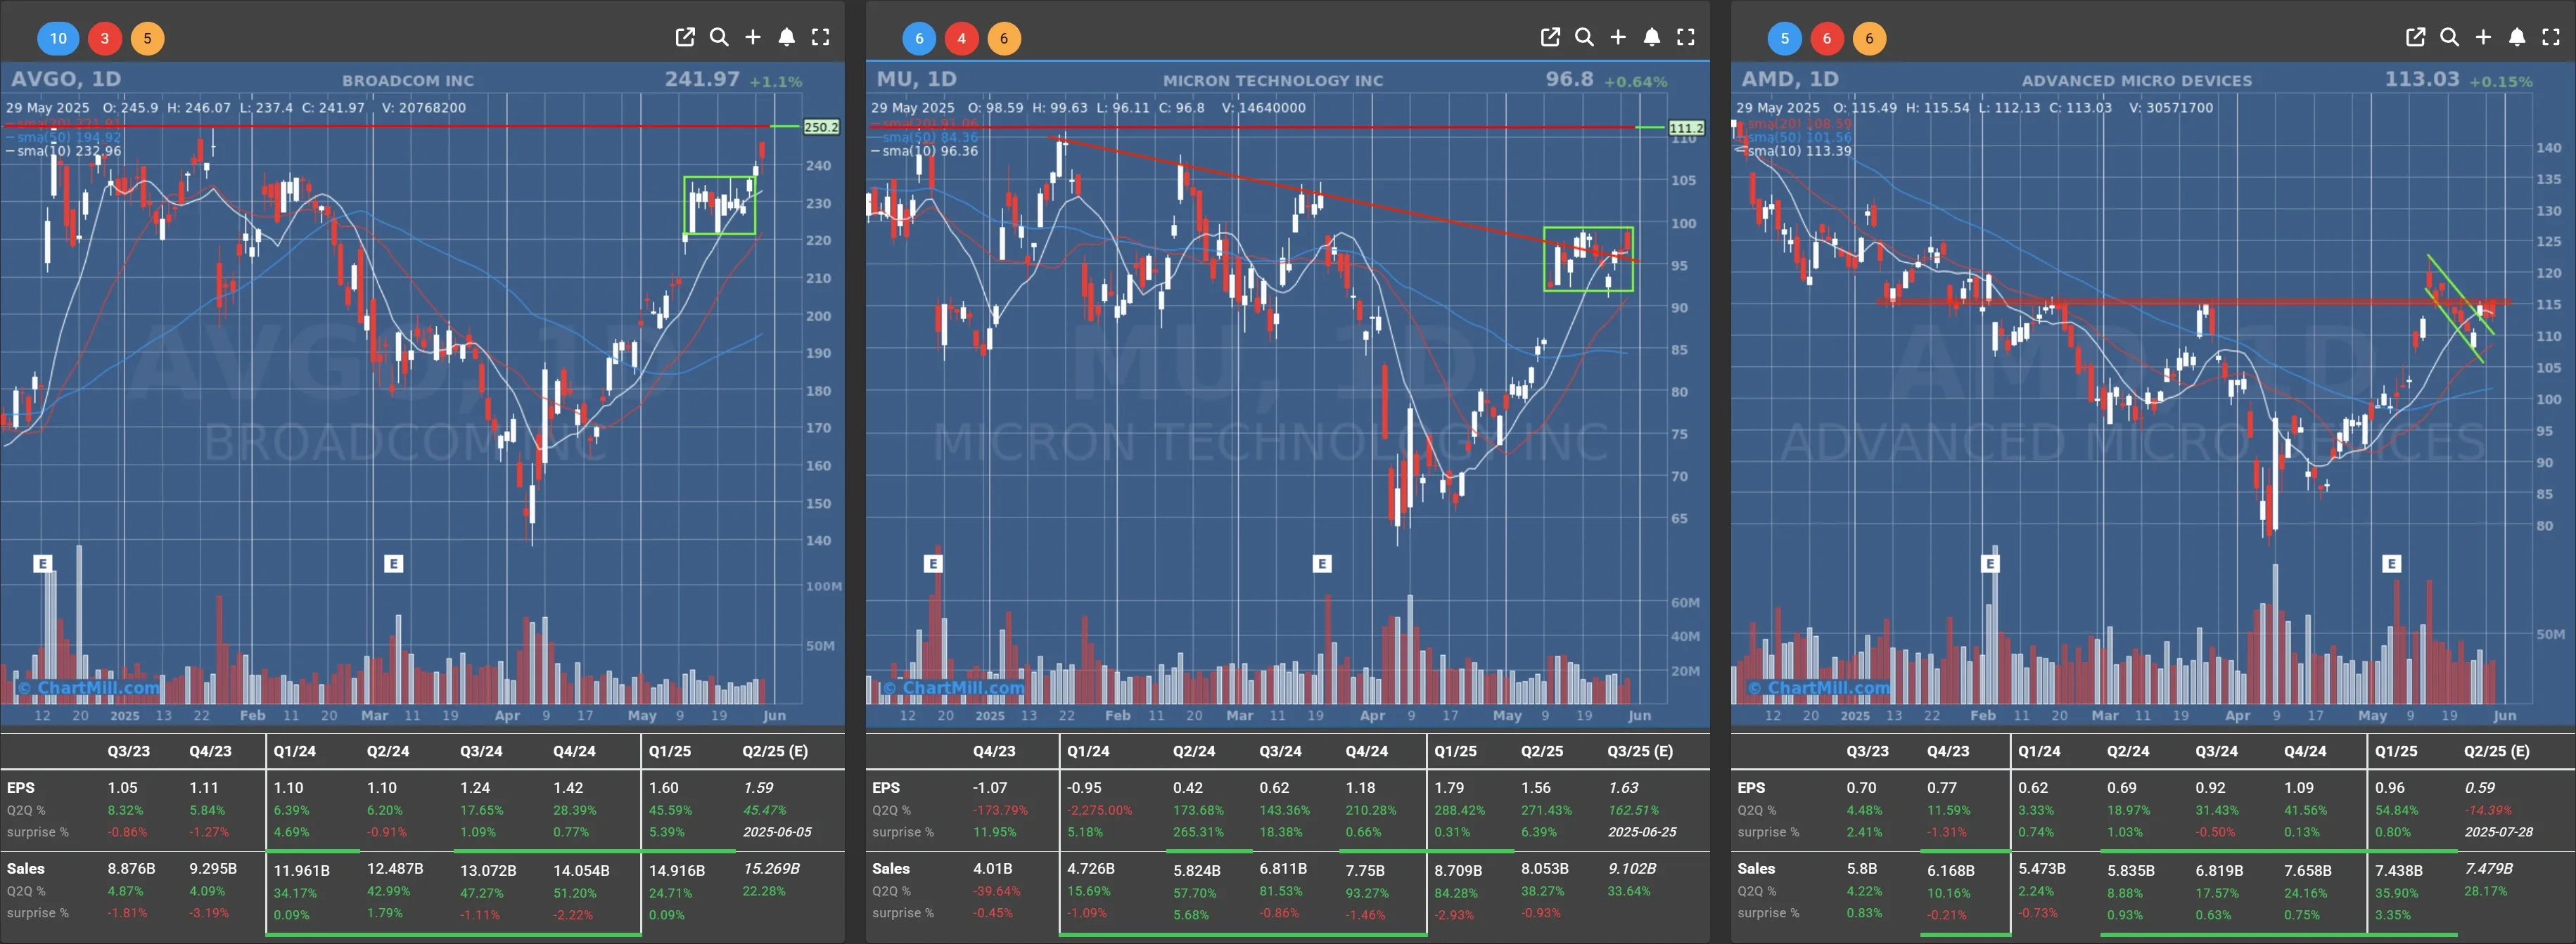Click the magnifier icon on MU panel
This screenshot has height=944, width=2576.
(x=1584, y=37)
